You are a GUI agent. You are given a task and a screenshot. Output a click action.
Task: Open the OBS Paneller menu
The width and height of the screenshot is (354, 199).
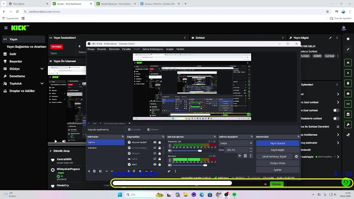click(127, 49)
